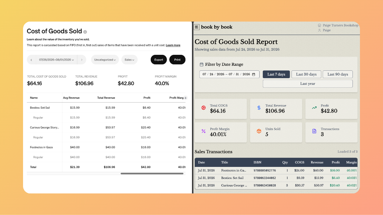This screenshot has height=215, width=383.
Task: Open the book by book sidebar menu icon
Action: pyautogui.click(x=196, y=27)
